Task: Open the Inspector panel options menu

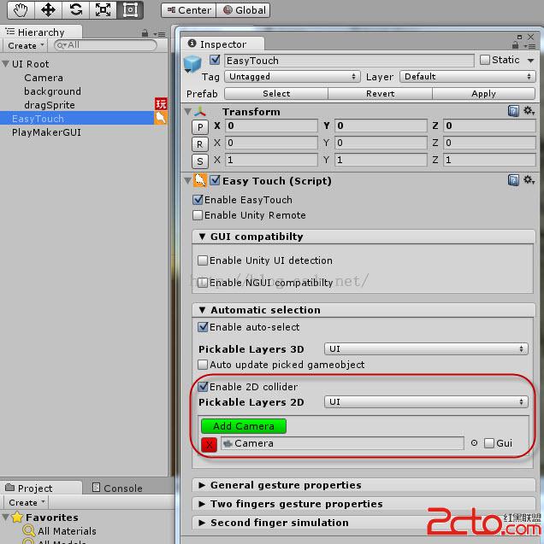Action: coord(529,46)
